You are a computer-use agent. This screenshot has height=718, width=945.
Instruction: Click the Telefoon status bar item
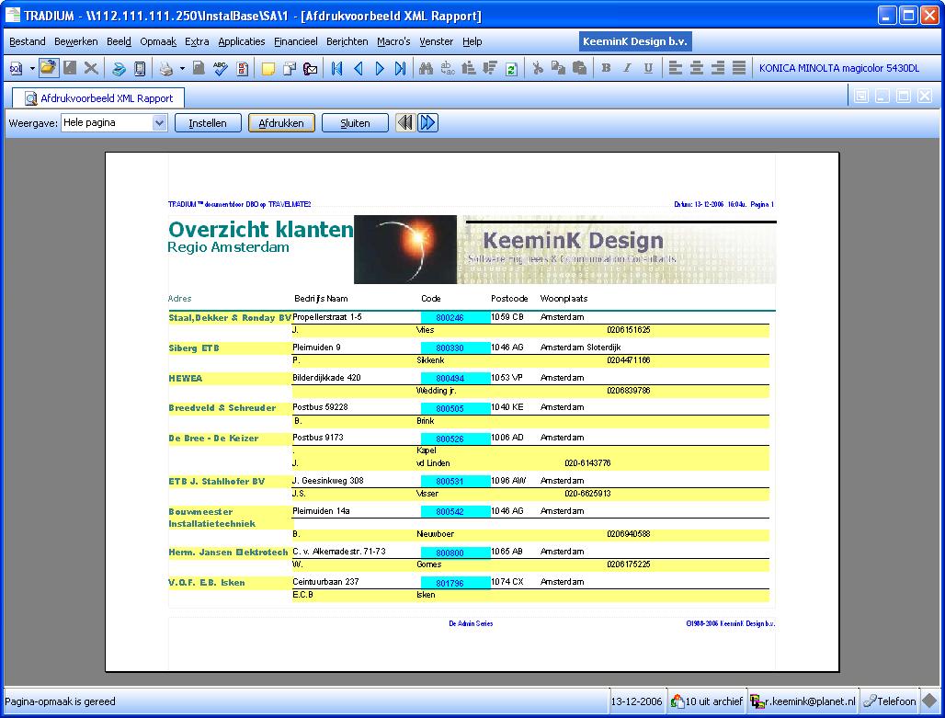pos(889,701)
